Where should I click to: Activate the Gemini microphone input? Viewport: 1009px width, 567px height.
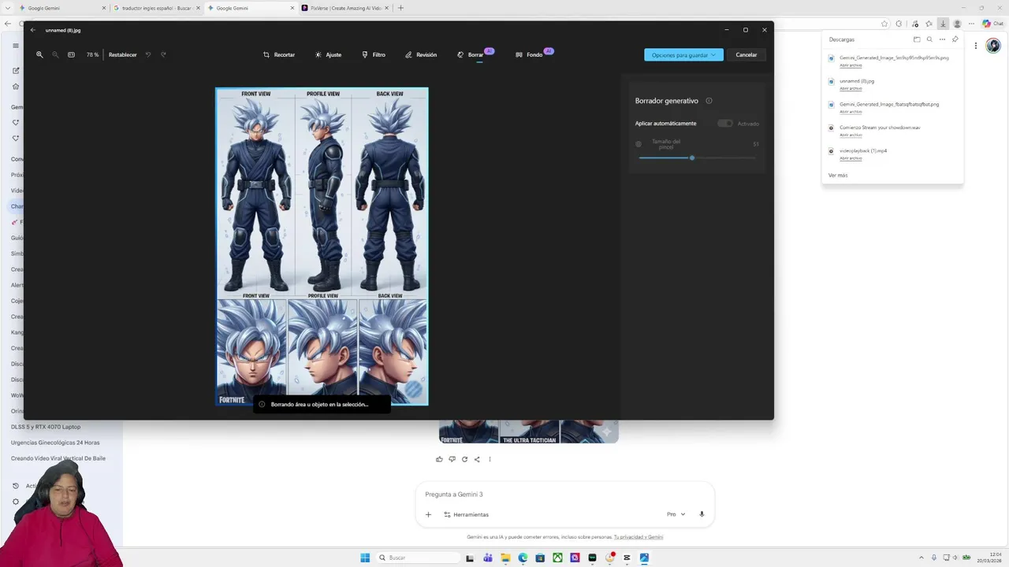click(702, 514)
